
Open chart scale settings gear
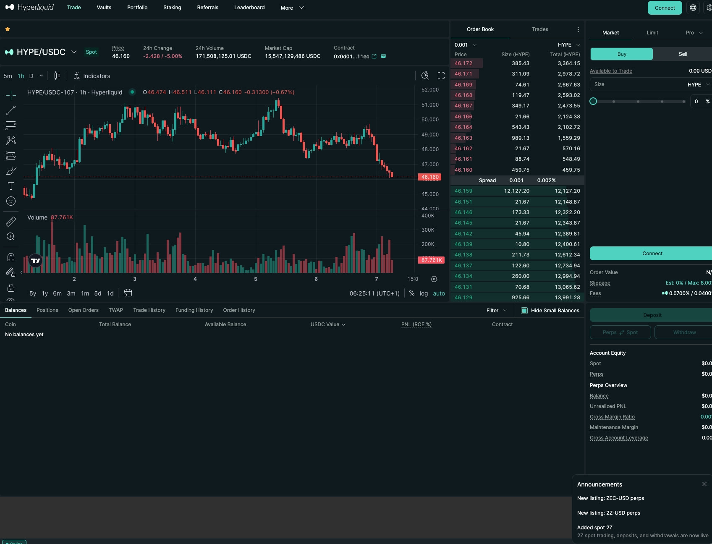pos(434,279)
